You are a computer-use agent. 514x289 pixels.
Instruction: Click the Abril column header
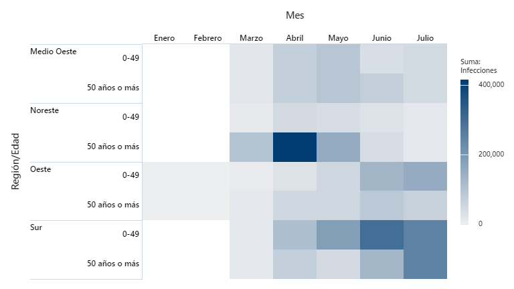click(x=294, y=38)
